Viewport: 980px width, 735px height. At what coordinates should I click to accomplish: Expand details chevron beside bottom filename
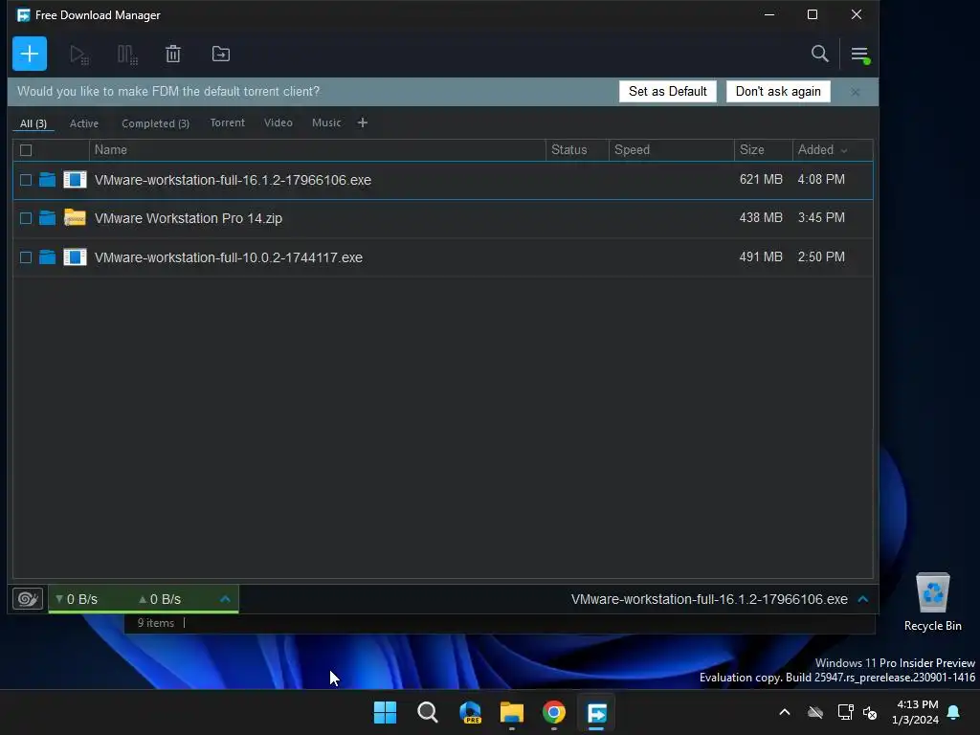point(863,599)
